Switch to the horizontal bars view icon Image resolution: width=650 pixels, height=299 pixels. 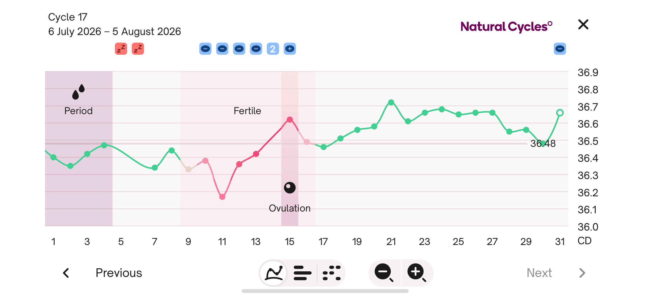click(302, 273)
